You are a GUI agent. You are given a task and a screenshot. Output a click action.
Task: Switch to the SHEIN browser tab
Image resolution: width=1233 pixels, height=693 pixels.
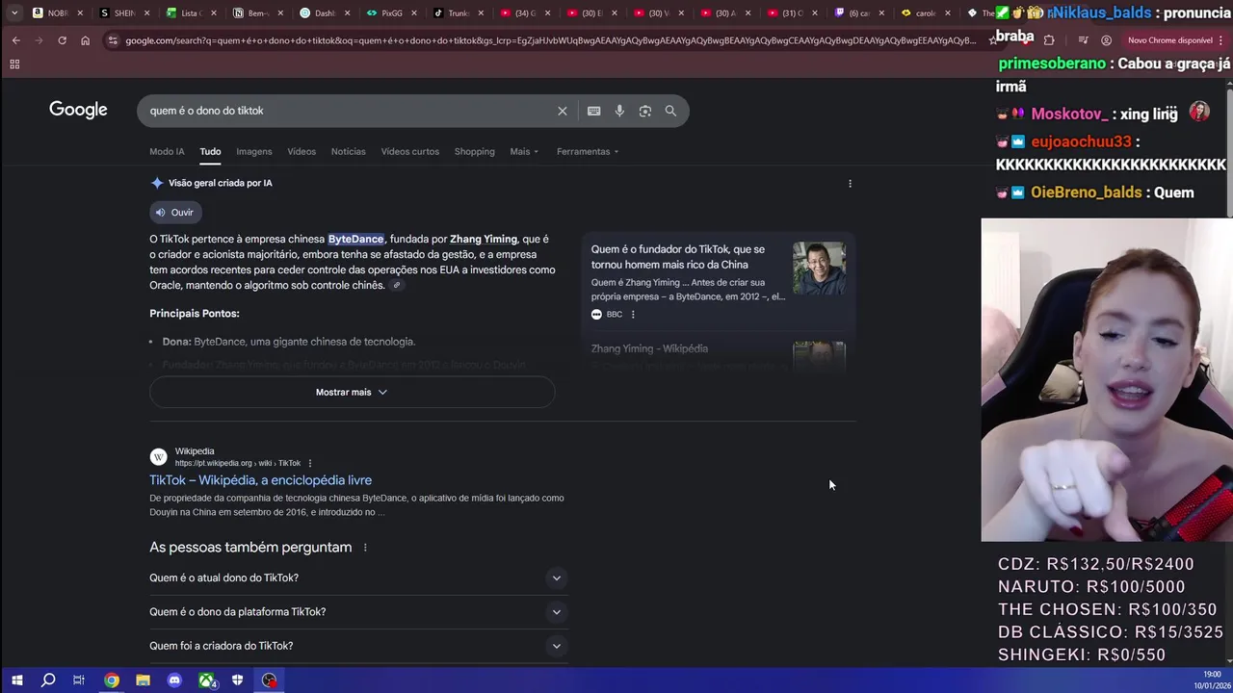(123, 13)
